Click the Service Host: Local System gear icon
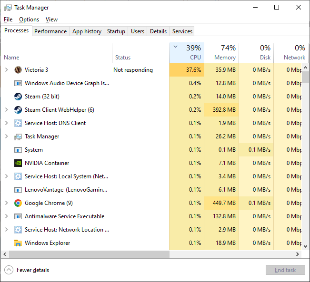This screenshot has height=282, width=310. (18, 176)
